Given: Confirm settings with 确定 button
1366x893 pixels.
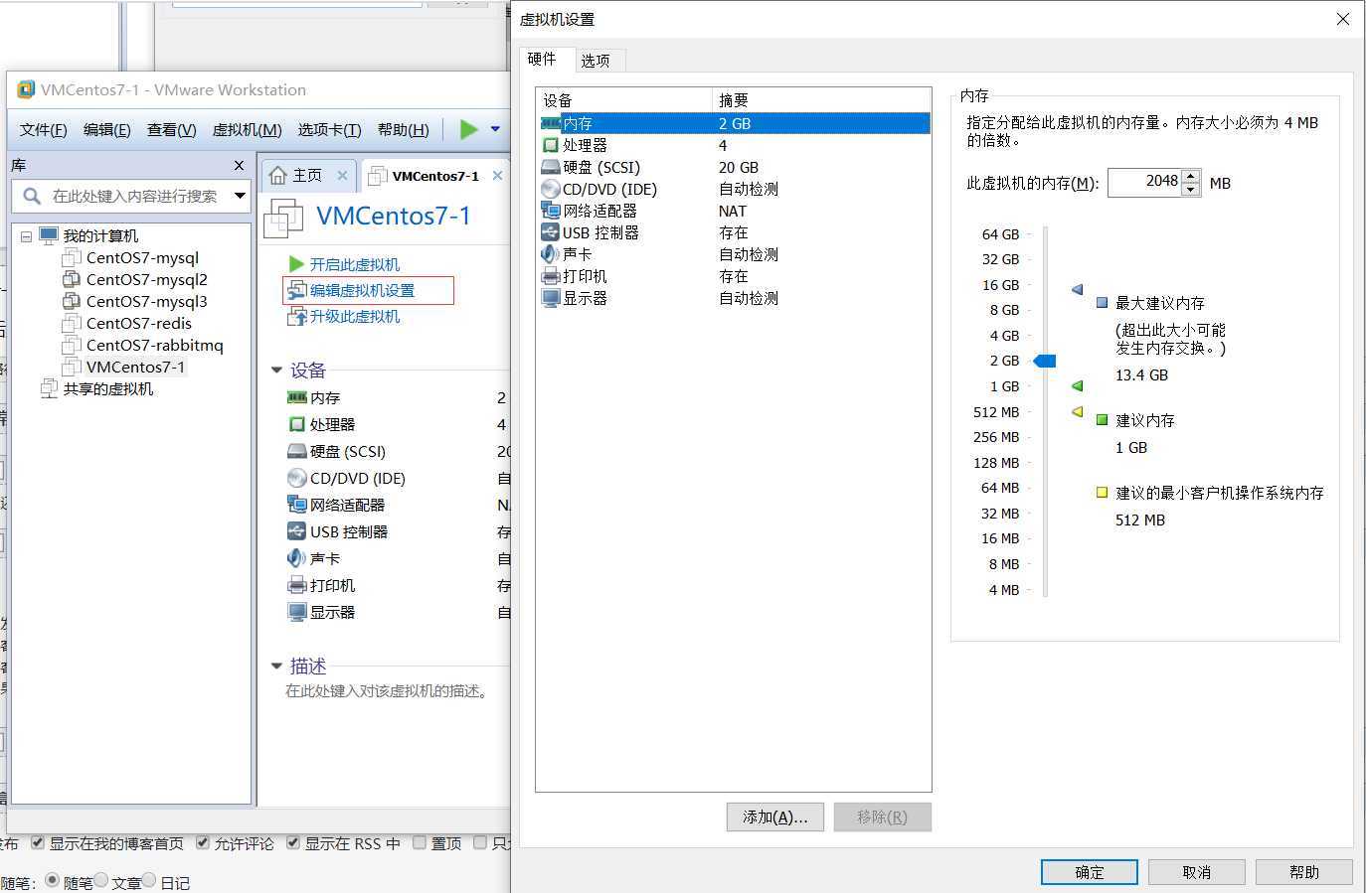Looking at the screenshot, I should click(1090, 872).
